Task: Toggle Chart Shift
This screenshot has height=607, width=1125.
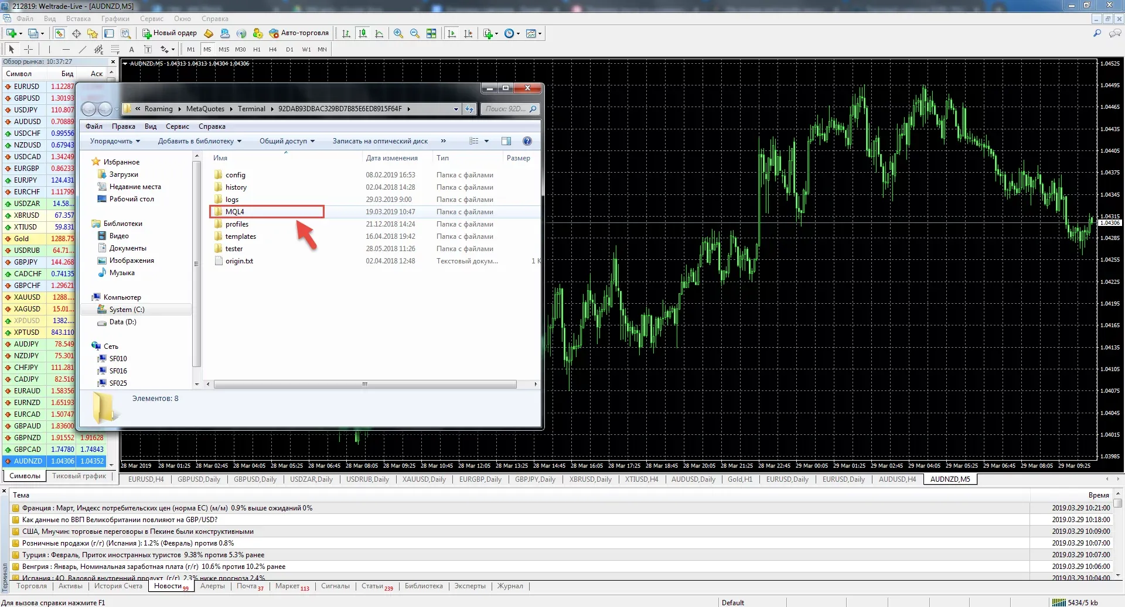Action: pyautogui.click(x=468, y=33)
